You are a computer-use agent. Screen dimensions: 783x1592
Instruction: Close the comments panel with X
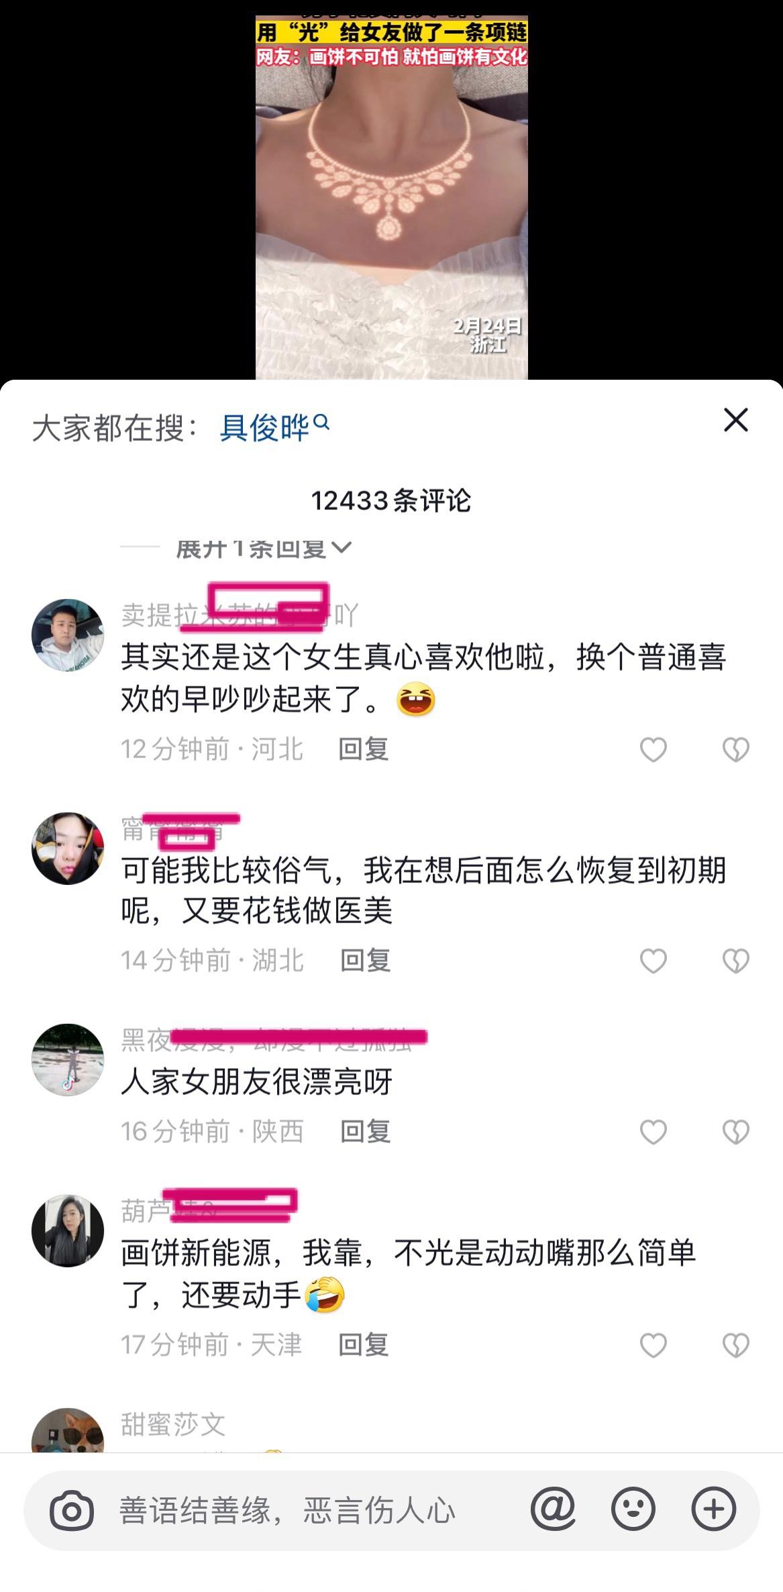(x=735, y=421)
